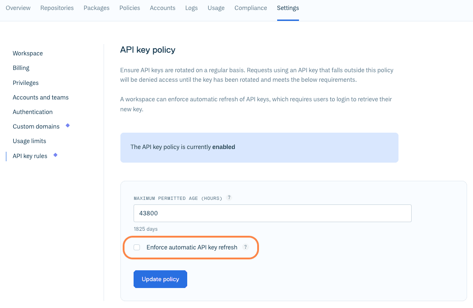Click the Update policy button
Image resolution: width=473 pixels, height=308 pixels.
point(160,279)
